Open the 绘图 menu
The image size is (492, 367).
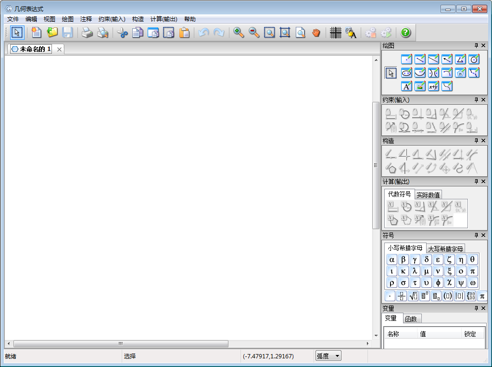[x=67, y=19]
